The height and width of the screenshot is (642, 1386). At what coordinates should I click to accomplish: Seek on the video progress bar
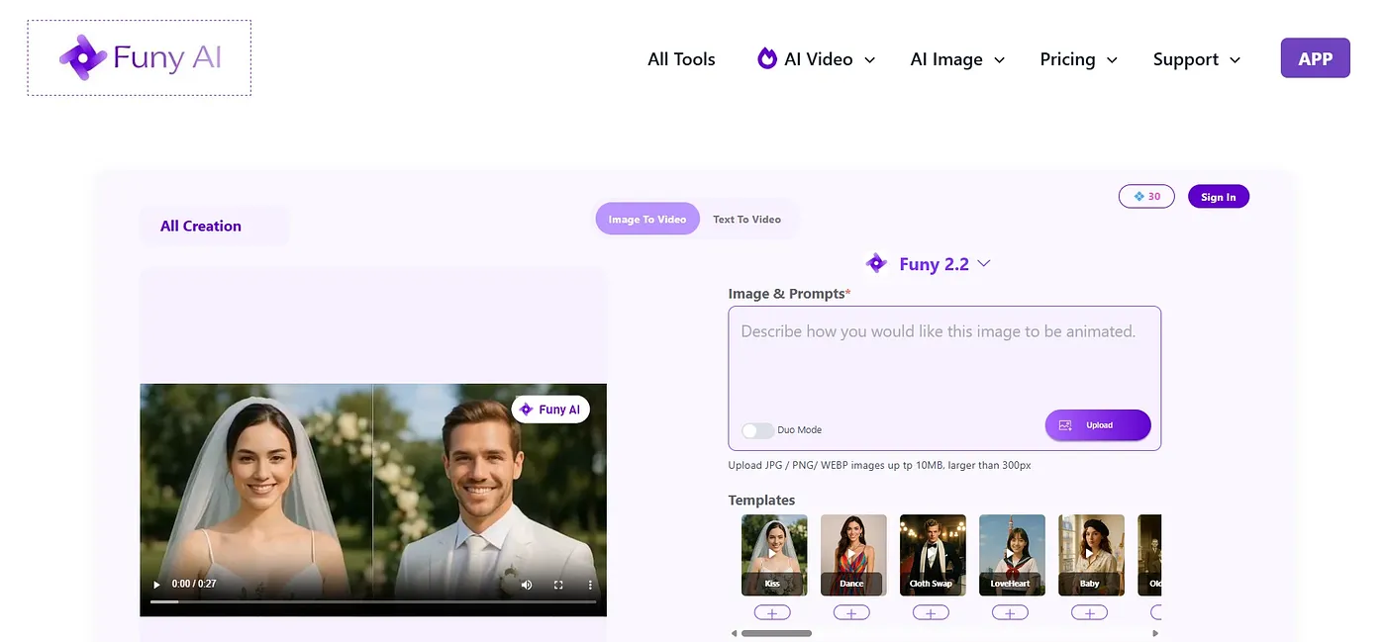click(373, 601)
